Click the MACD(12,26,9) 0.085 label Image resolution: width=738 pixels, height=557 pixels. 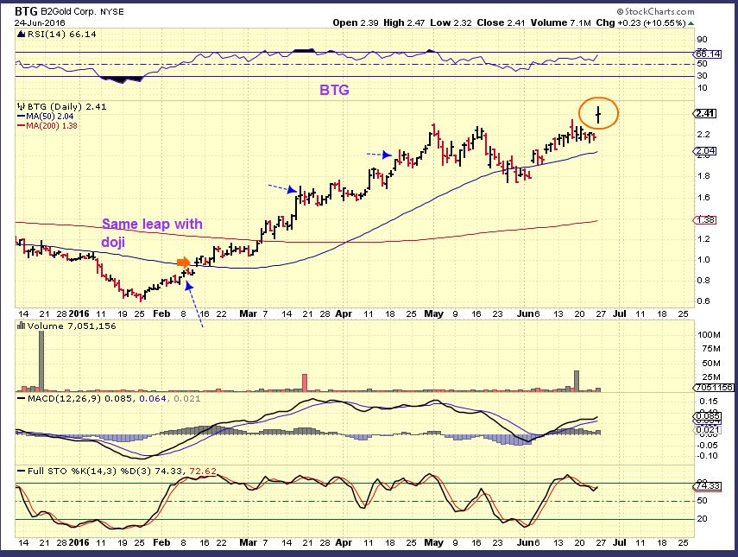(x=81, y=398)
